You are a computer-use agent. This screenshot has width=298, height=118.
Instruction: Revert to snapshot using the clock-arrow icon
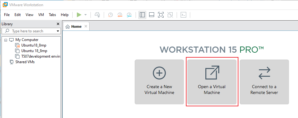click(x=120, y=15)
